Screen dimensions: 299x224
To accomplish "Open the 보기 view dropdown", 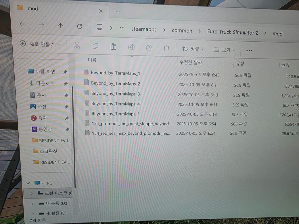I will pyautogui.click(x=224, y=50).
